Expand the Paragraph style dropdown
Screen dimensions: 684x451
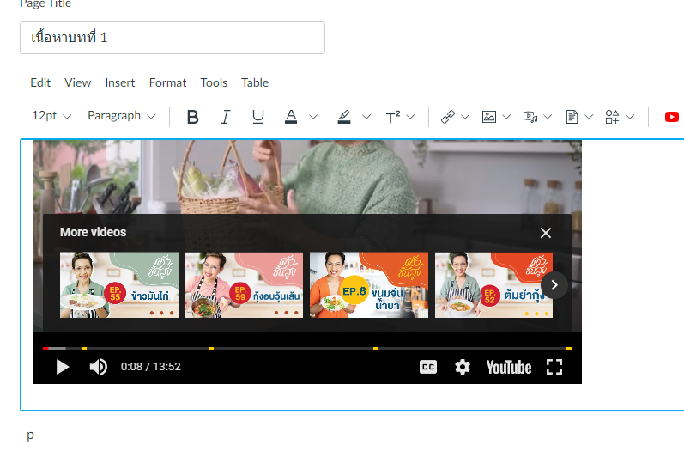122,116
